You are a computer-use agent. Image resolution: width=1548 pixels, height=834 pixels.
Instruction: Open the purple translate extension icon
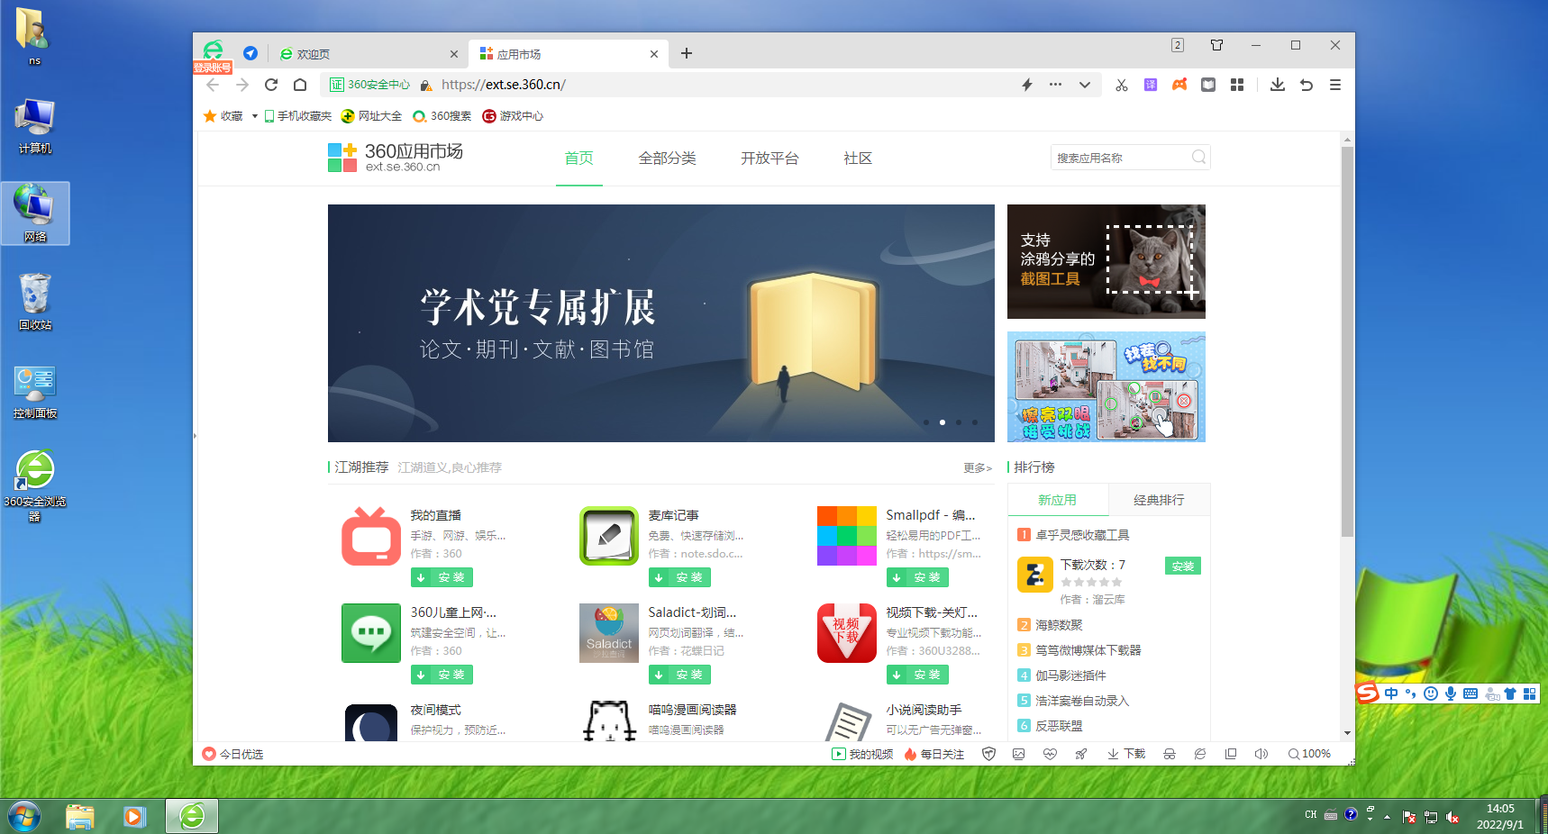coord(1151,85)
